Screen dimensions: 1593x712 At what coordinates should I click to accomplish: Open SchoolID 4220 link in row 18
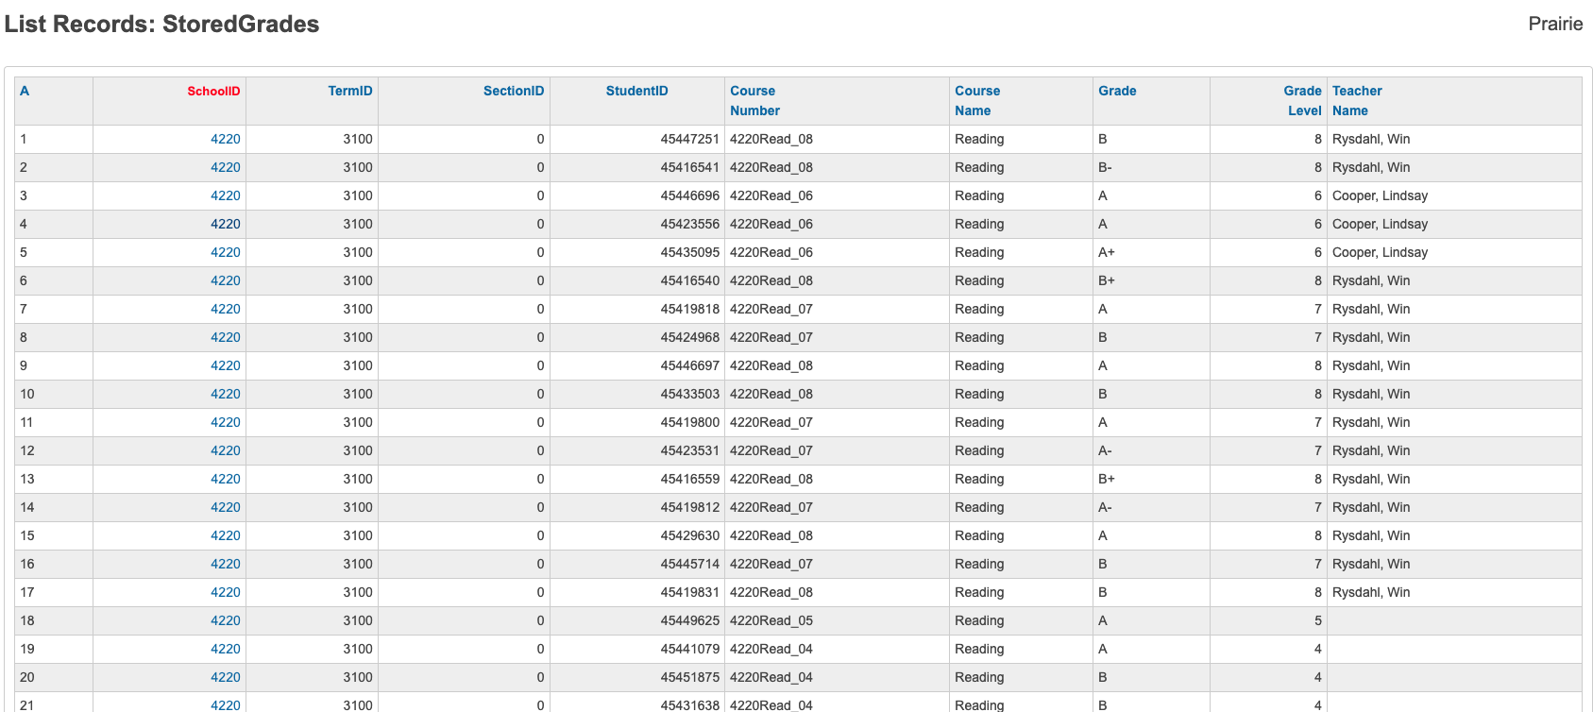click(226, 620)
